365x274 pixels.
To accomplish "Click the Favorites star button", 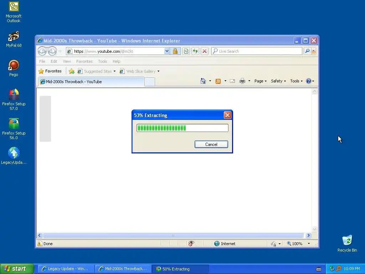I will click(x=50, y=71).
